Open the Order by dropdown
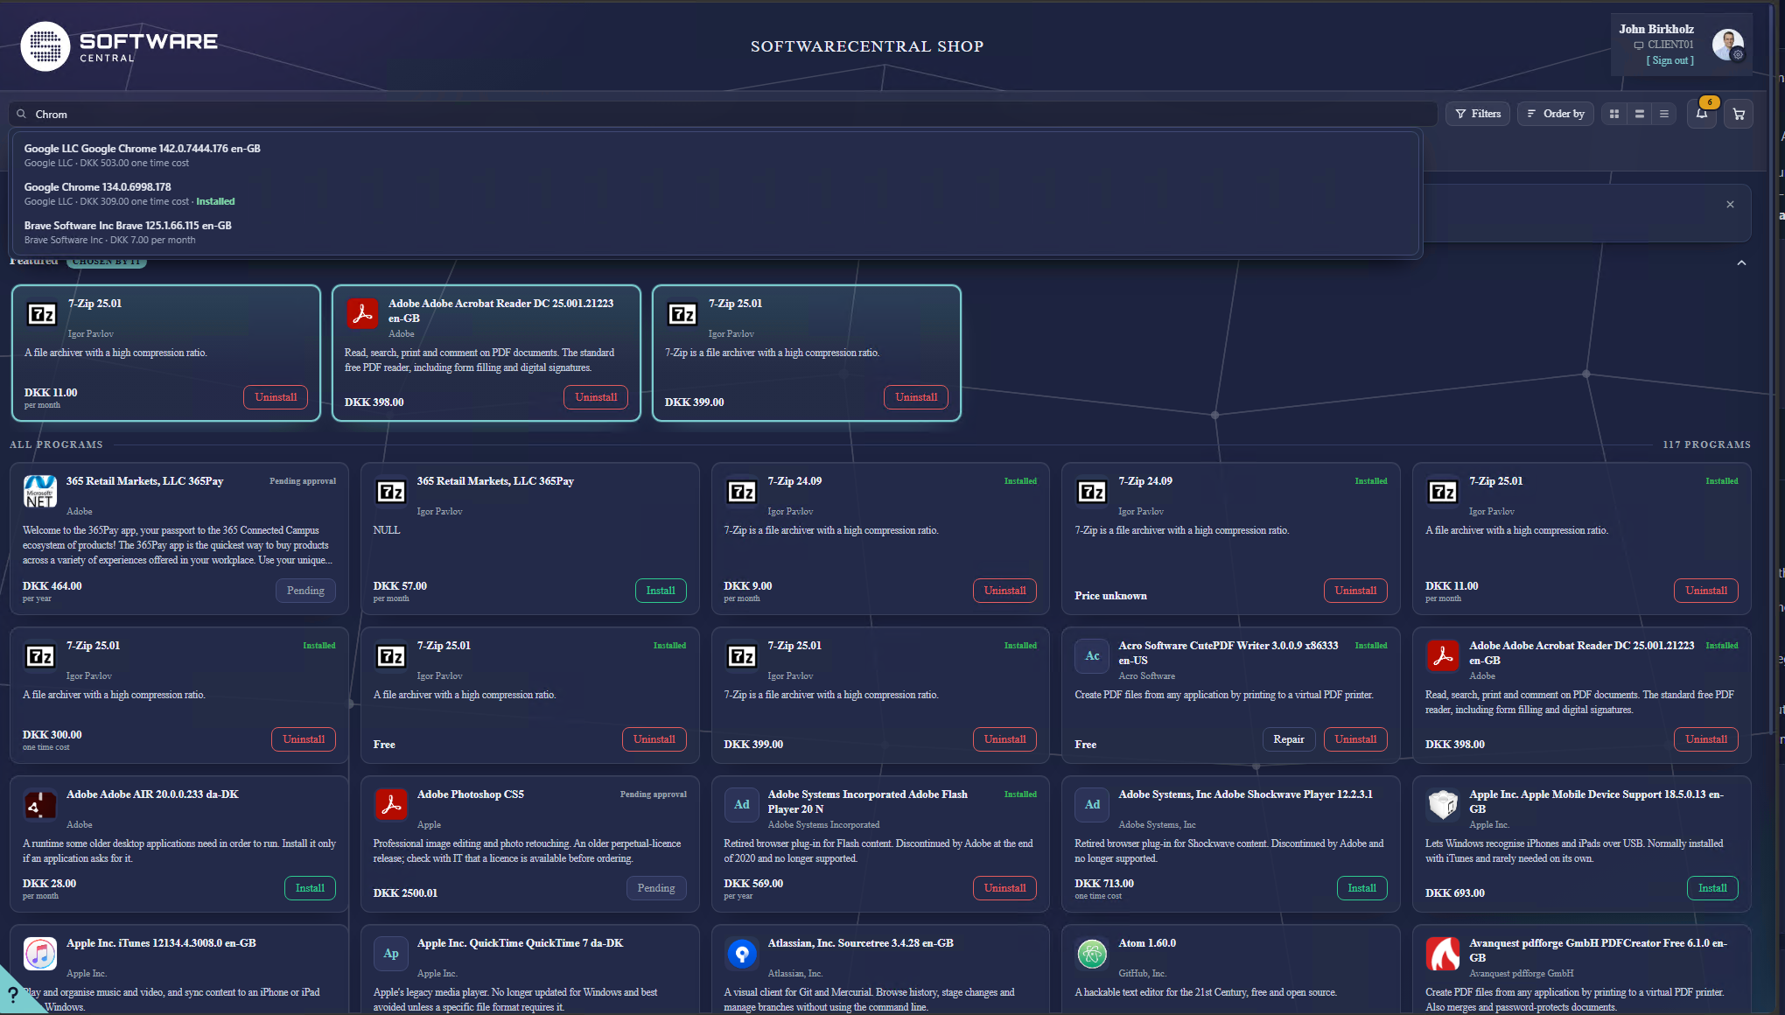 1556,114
